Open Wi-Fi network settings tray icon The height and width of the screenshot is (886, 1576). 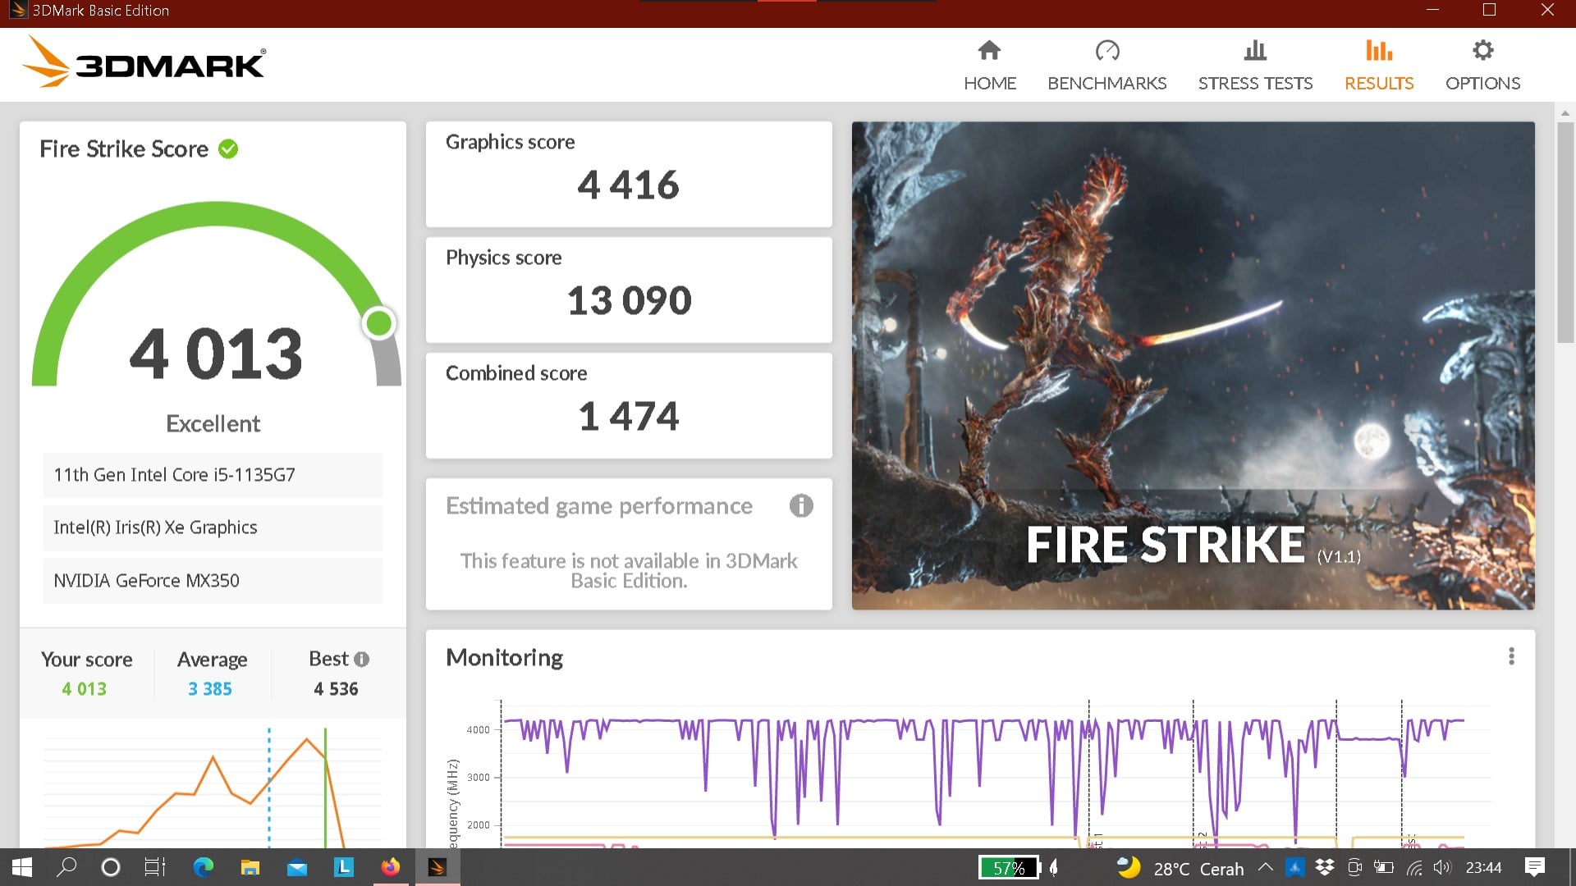tap(1414, 867)
